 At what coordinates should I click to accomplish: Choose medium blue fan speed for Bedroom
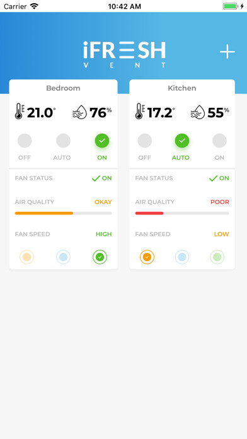[63, 257]
